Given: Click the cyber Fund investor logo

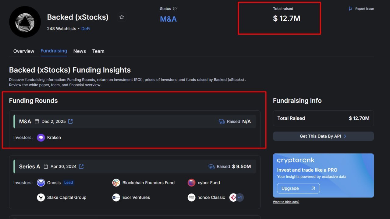Looking at the screenshot, I should [x=191, y=183].
